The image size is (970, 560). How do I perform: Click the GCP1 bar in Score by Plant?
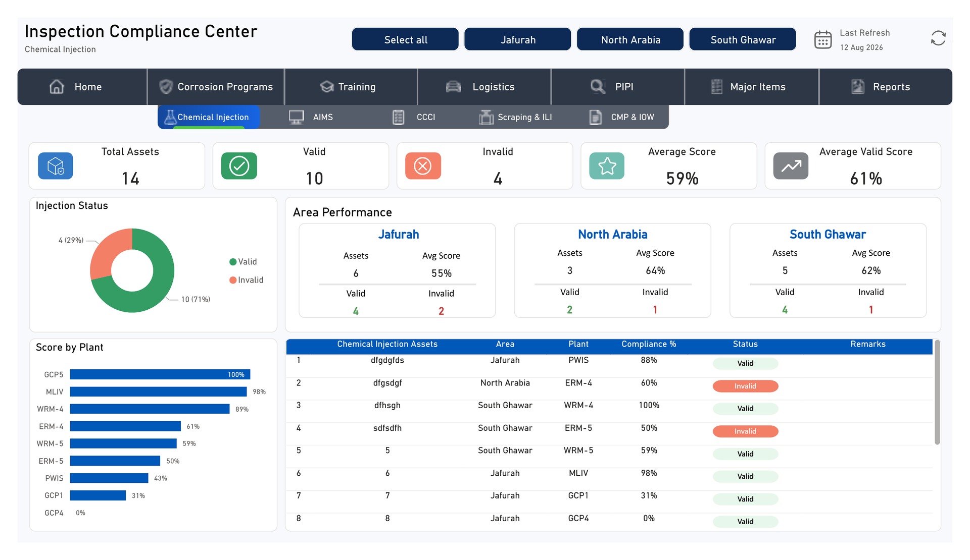click(98, 495)
